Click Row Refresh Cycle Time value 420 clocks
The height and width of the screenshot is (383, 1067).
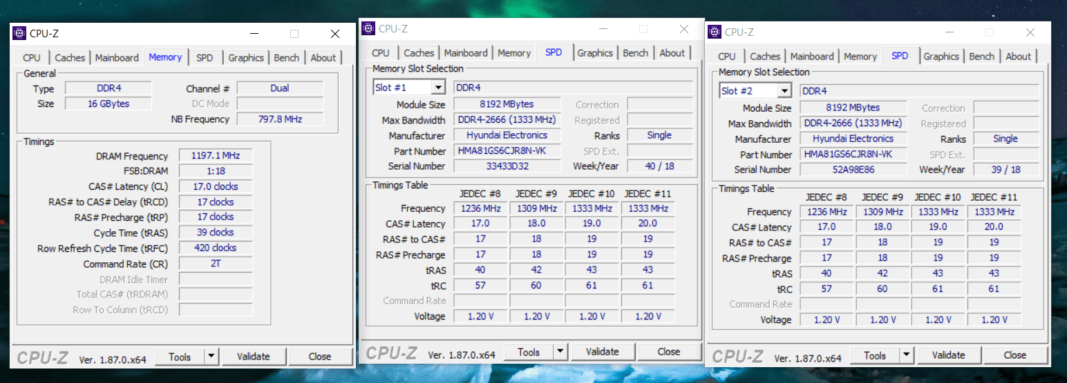click(216, 248)
